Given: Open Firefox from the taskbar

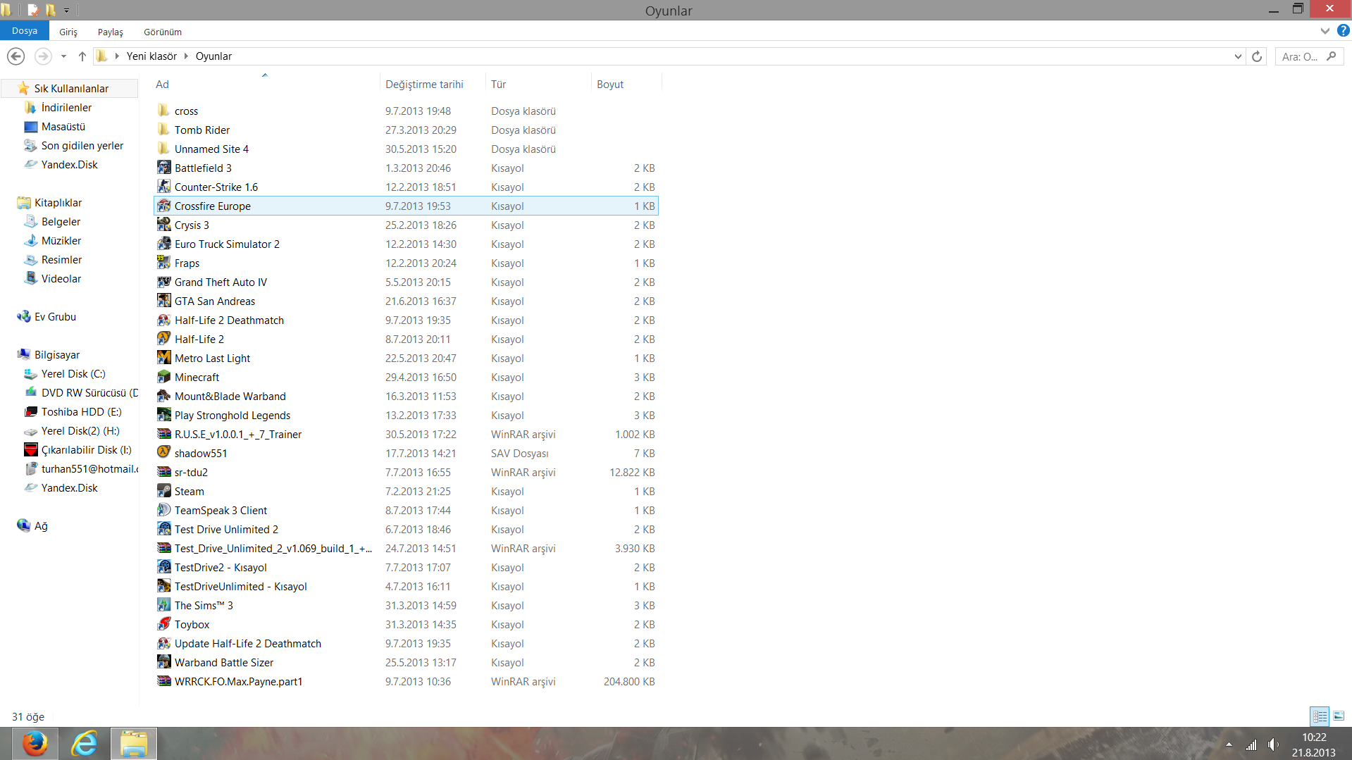Looking at the screenshot, I should (x=35, y=744).
